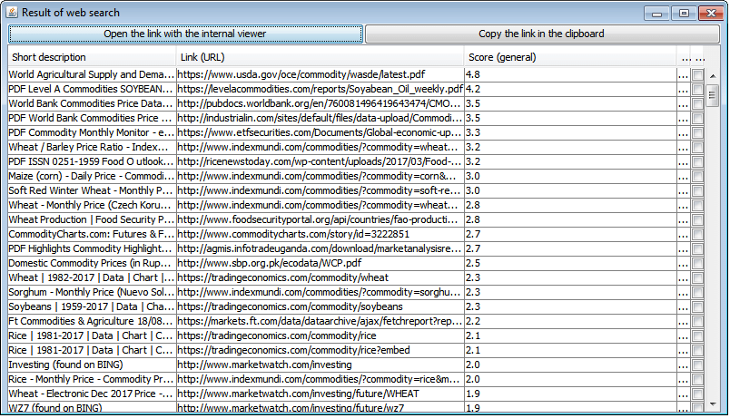
Task: Select 'PDF Commodity Monthly Monitor' description
Action: click(91, 133)
